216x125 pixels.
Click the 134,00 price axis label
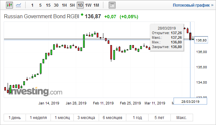coord(201,83)
